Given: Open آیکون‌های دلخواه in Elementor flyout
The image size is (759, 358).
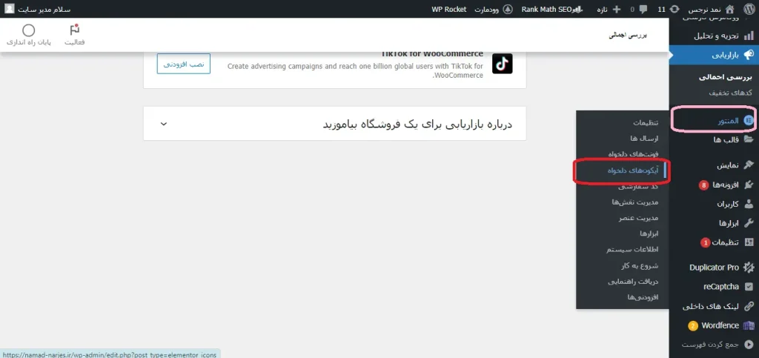Looking at the screenshot, I should (x=633, y=170).
